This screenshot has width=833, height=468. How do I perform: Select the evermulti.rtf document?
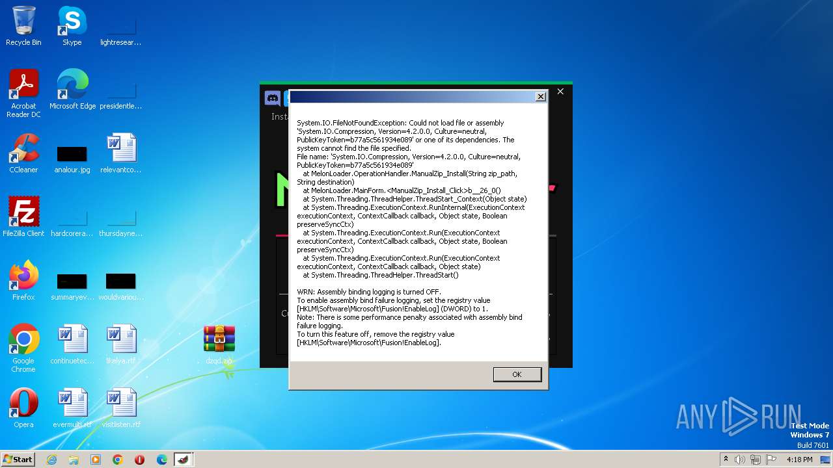pos(72,408)
